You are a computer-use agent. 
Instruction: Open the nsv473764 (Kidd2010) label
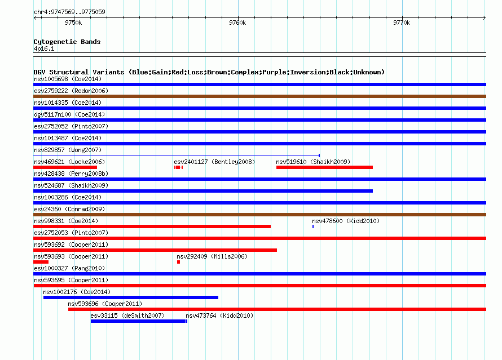(x=219, y=315)
